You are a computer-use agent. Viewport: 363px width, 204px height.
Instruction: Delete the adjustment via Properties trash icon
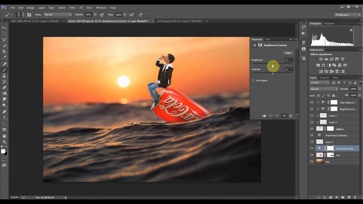point(291,116)
